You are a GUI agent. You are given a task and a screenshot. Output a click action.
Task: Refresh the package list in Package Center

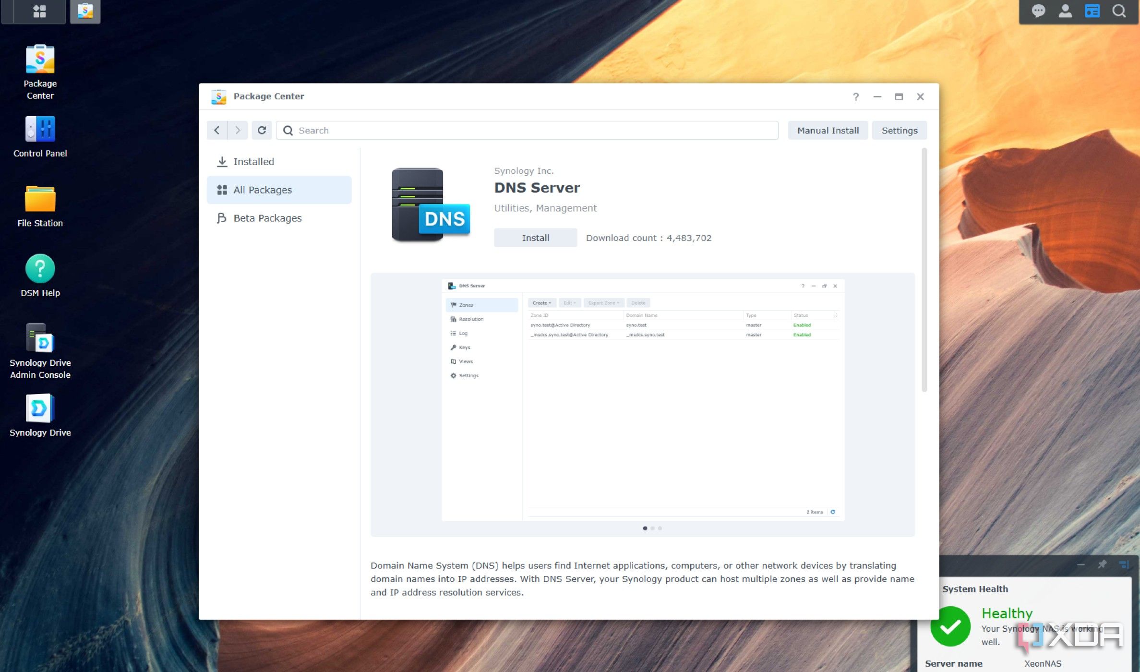(262, 130)
